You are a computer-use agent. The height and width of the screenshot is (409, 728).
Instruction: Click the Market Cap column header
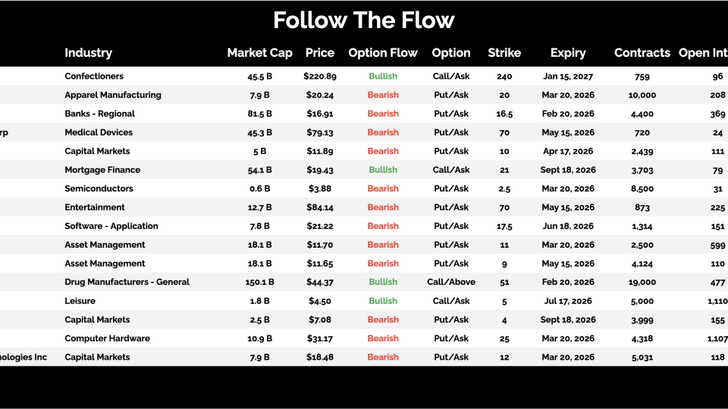[x=259, y=53]
